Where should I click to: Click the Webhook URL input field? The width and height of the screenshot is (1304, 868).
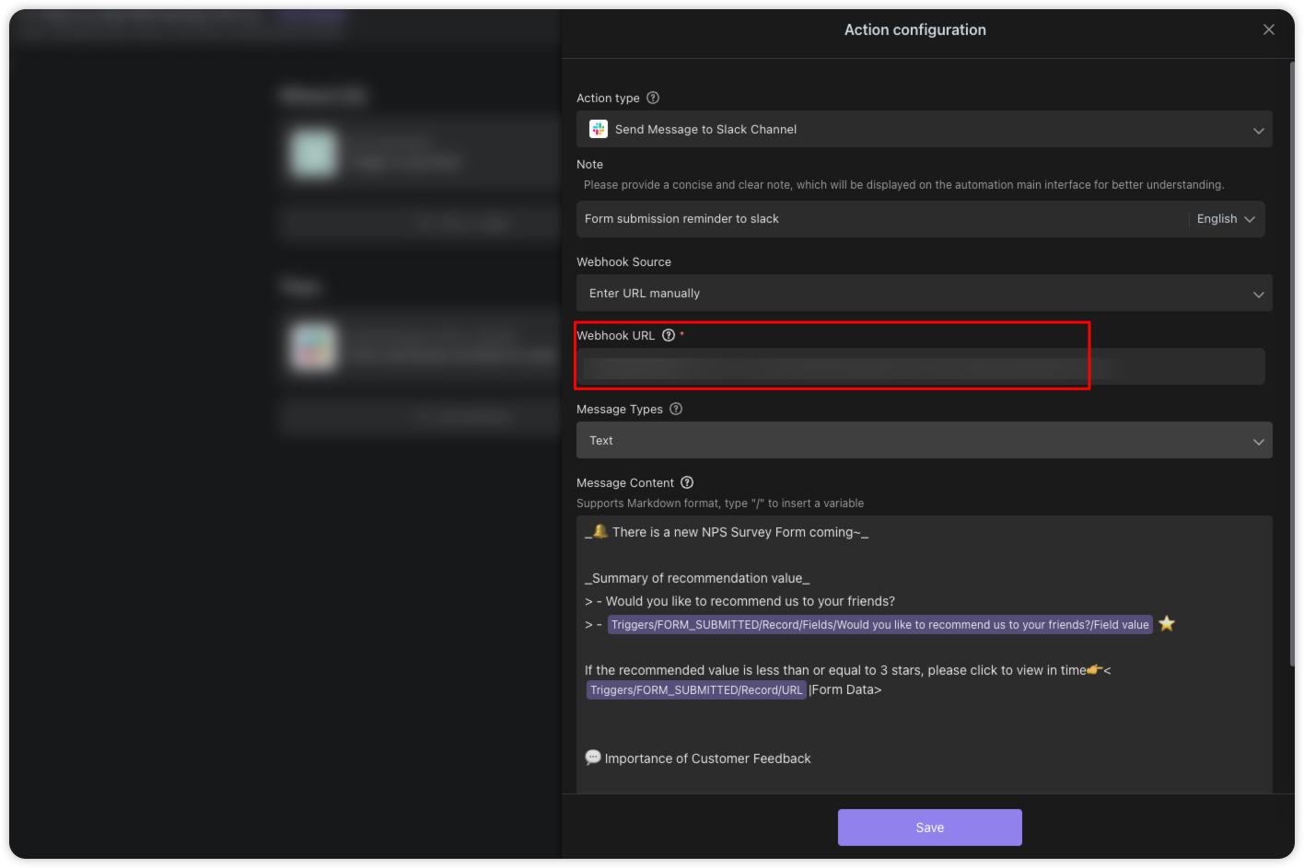click(x=921, y=366)
